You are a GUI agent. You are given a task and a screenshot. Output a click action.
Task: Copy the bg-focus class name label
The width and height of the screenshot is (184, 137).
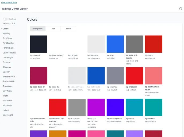[x=130, y=119]
